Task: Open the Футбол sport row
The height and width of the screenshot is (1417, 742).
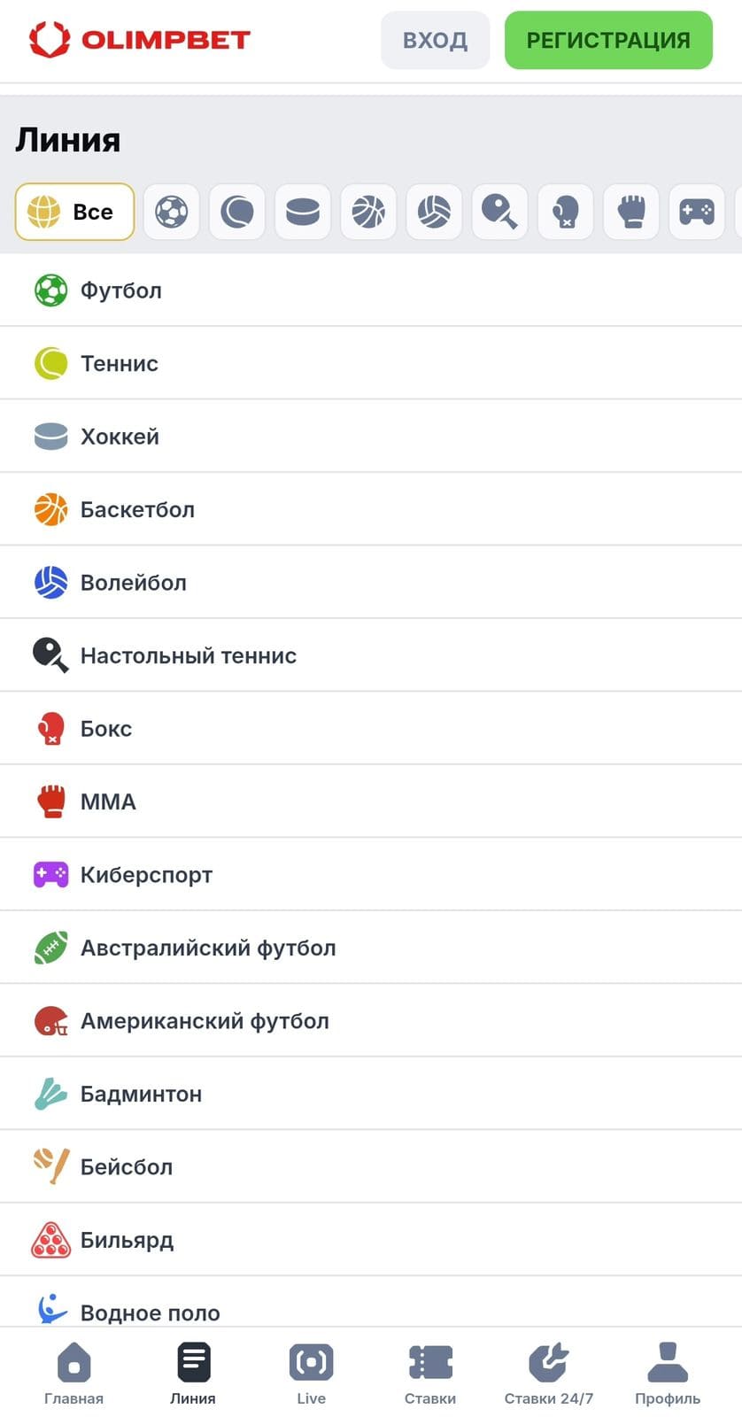Action: tap(371, 290)
